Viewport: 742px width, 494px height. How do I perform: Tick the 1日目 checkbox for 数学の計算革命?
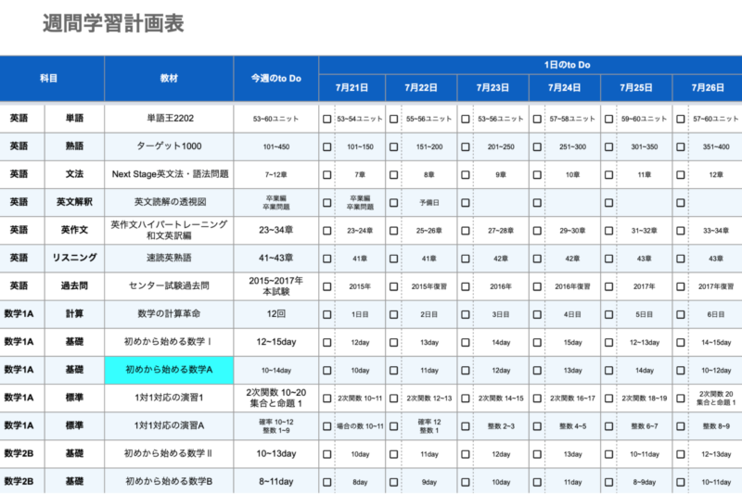click(327, 314)
